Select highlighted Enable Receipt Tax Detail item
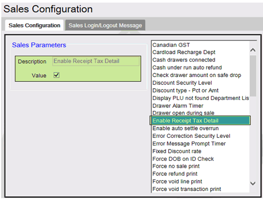This screenshot has width=263, height=199. tap(200, 121)
